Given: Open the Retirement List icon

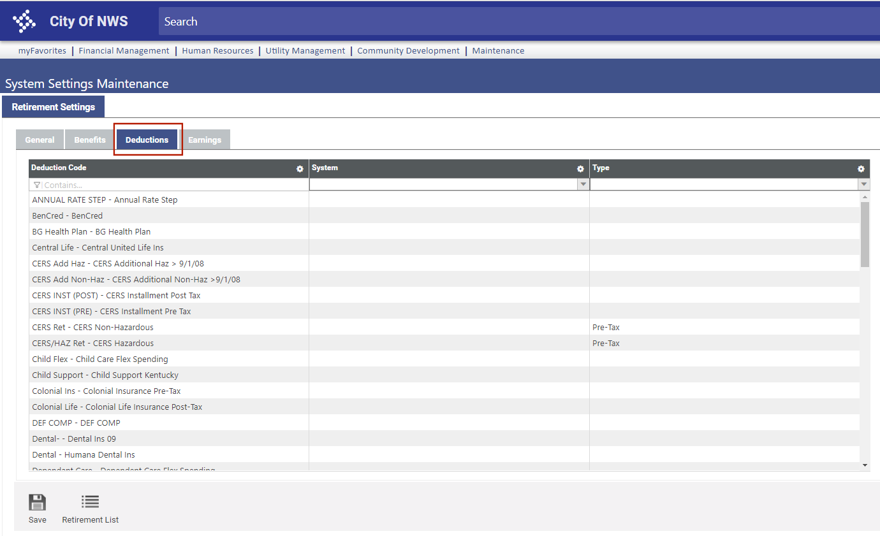Looking at the screenshot, I should (90, 502).
